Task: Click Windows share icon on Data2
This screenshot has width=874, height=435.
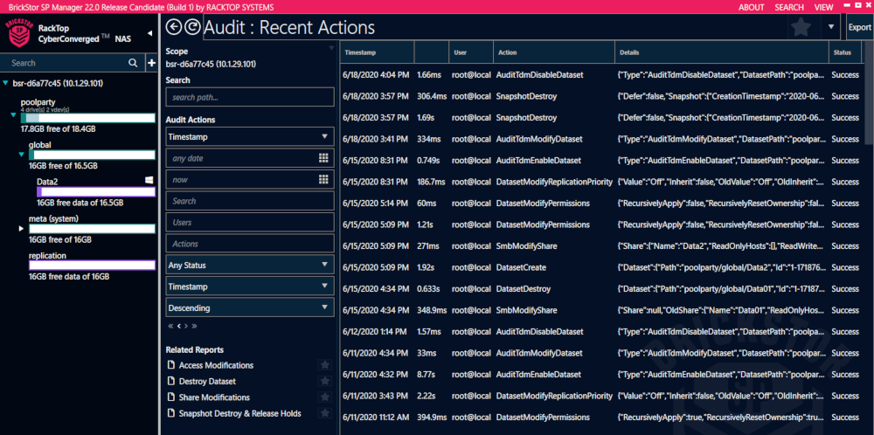Action: pos(149,179)
